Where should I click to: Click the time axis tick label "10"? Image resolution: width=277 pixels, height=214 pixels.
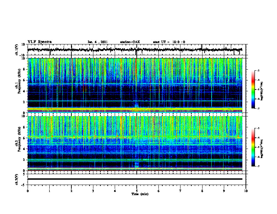(246, 191)
